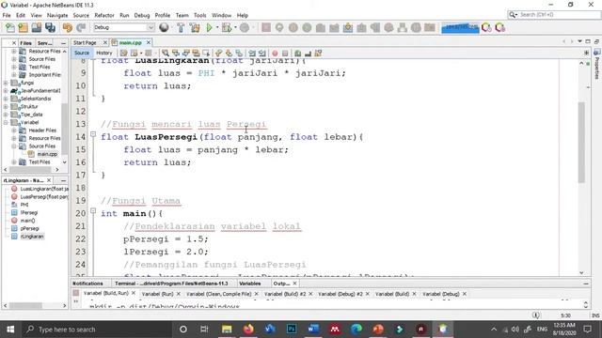Image resolution: width=602 pixels, height=338 pixels.
Task: Run the project with green play icon
Action: click(x=209, y=27)
